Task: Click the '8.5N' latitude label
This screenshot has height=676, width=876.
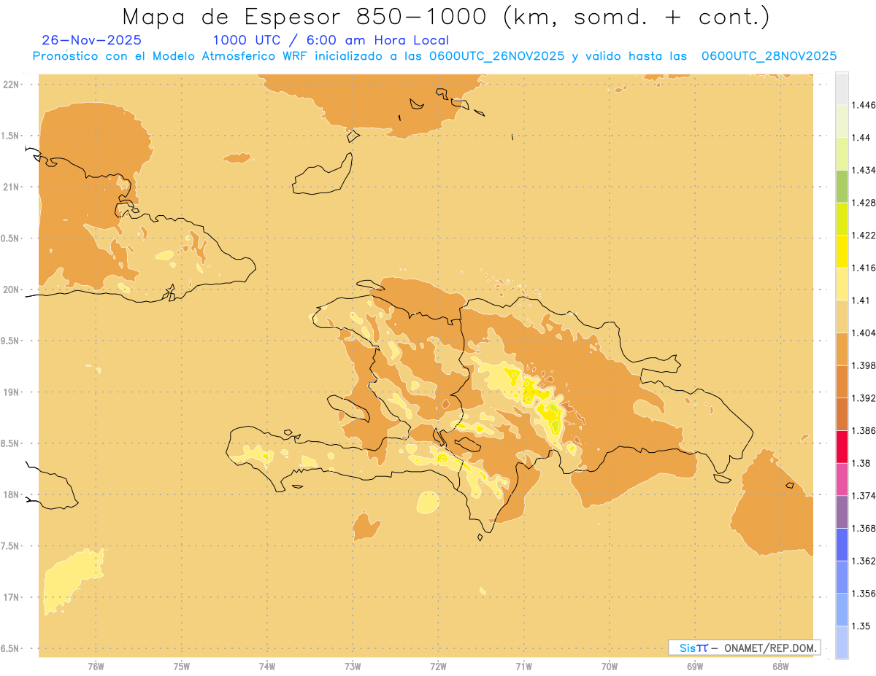Action: (11, 443)
